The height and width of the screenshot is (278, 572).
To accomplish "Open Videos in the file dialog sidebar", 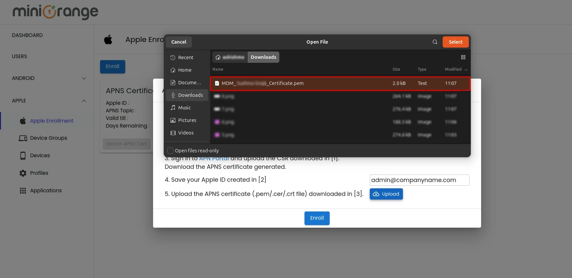I will coord(187,133).
